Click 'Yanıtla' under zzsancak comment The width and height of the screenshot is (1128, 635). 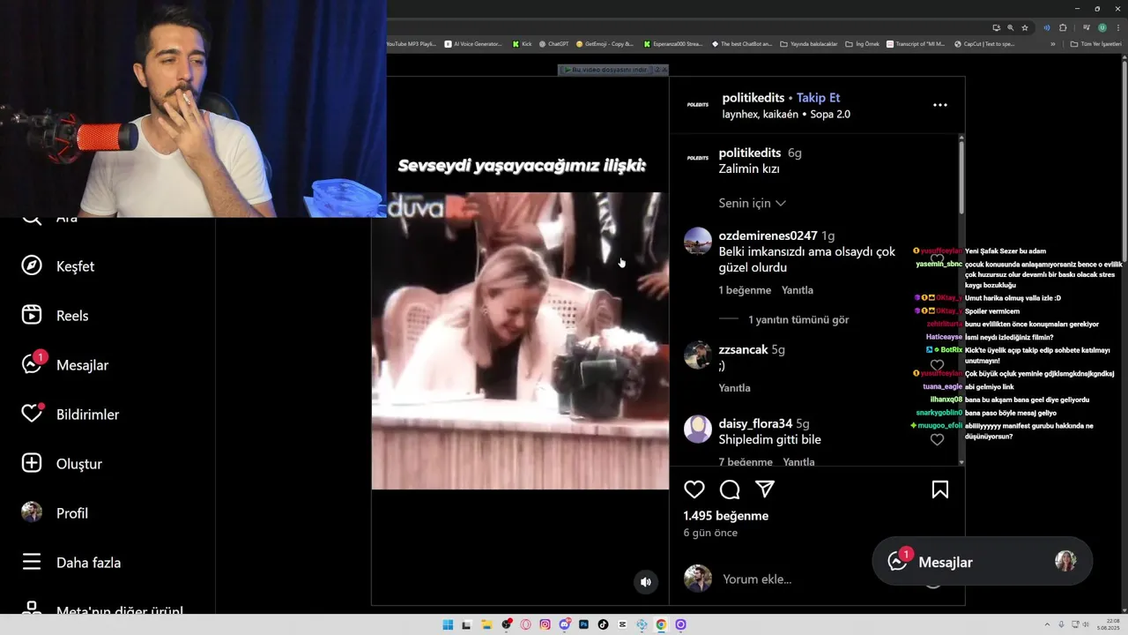pyautogui.click(x=735, y=388)
